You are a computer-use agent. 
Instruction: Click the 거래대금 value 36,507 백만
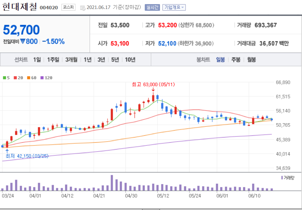tap(274, 44)
